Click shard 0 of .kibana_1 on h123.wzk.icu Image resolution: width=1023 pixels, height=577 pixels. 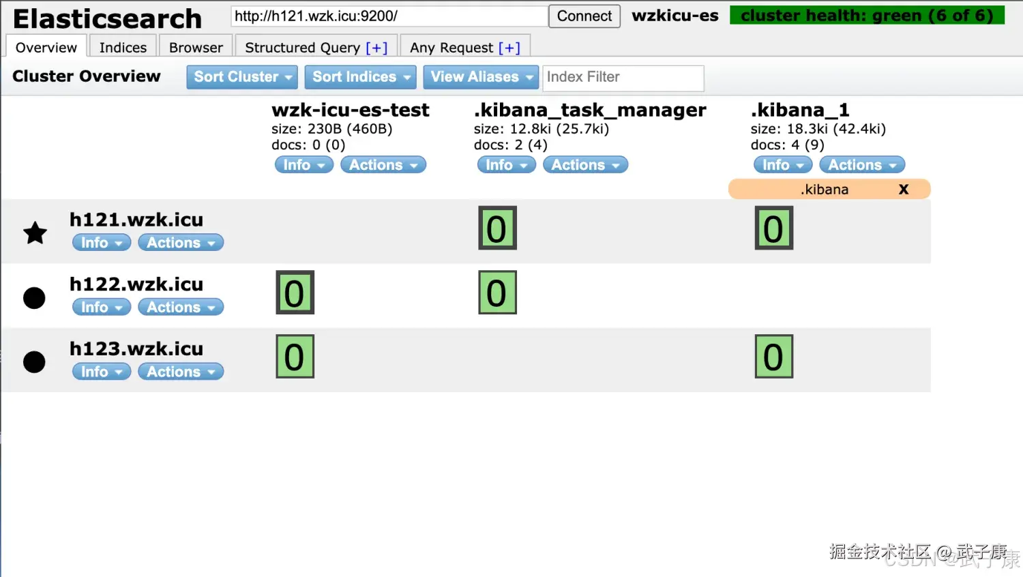[x=773, y=356]
